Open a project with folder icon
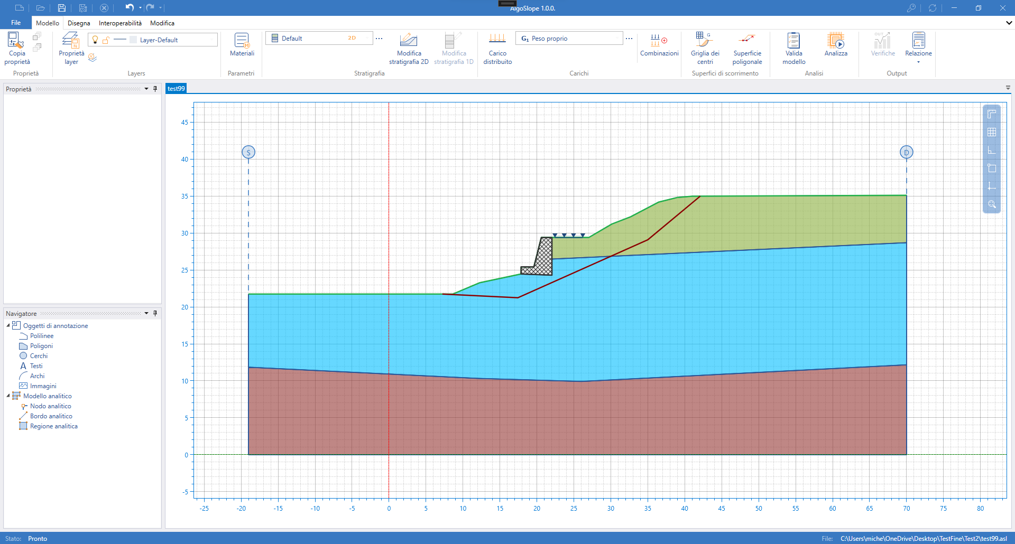Image resolution: width=1015 pixels, height=544 pixels. [x=40, y=8]
